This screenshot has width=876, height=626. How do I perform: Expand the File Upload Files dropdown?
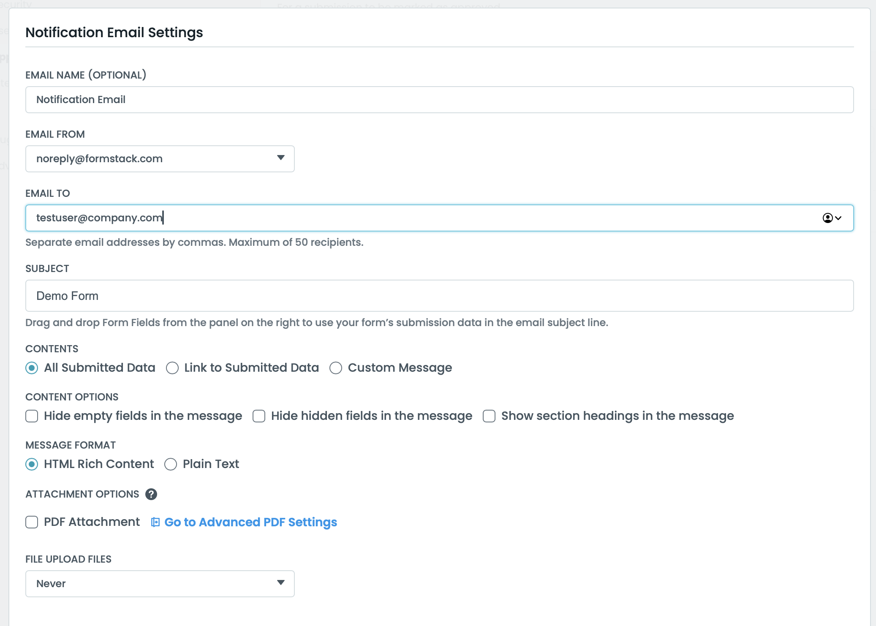(x=160, y=584)
